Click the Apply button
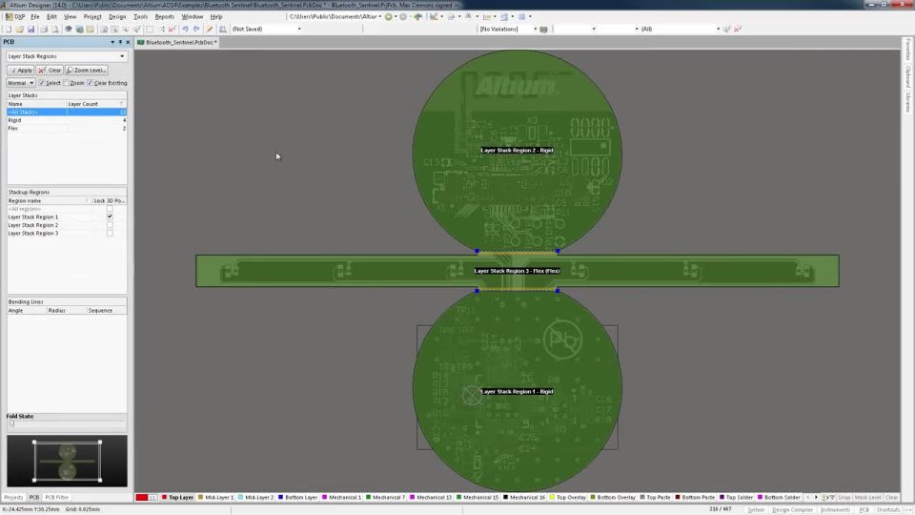915x515 pixels. coord(21,70)
